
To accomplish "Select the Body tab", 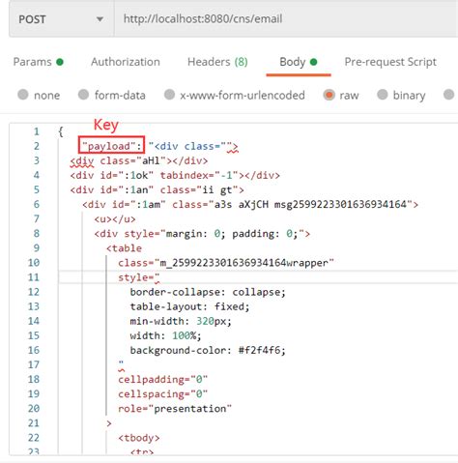I will (x=299, y=62).
